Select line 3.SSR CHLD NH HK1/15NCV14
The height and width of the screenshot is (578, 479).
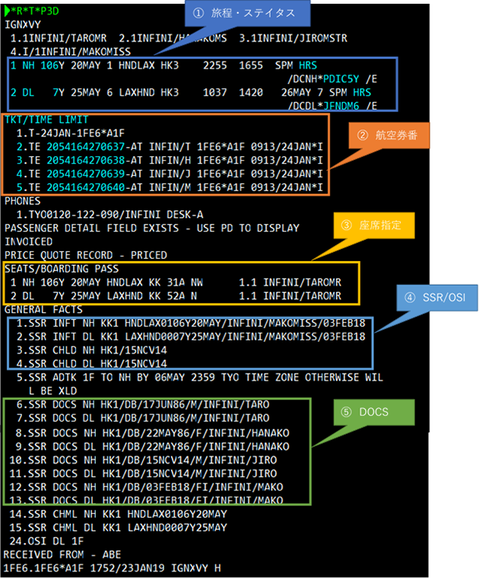pyautogui.click(x=91, y=350)
